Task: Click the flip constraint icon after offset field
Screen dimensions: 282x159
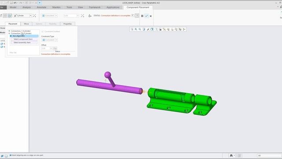Action: pos(82,16)
